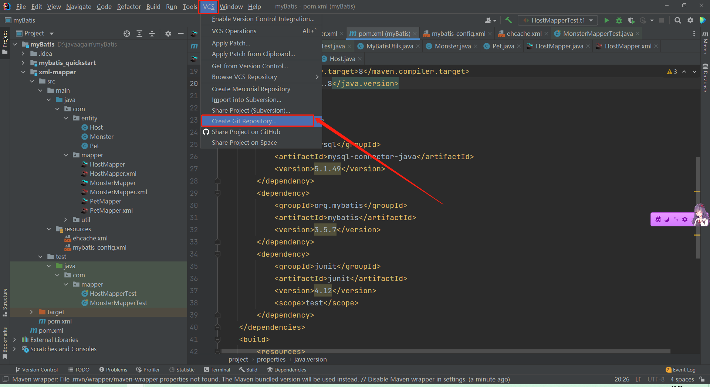The height and width of the screenshot is (387, 710).
Task: Open the Profiler tool window
Action: (148, 370)
